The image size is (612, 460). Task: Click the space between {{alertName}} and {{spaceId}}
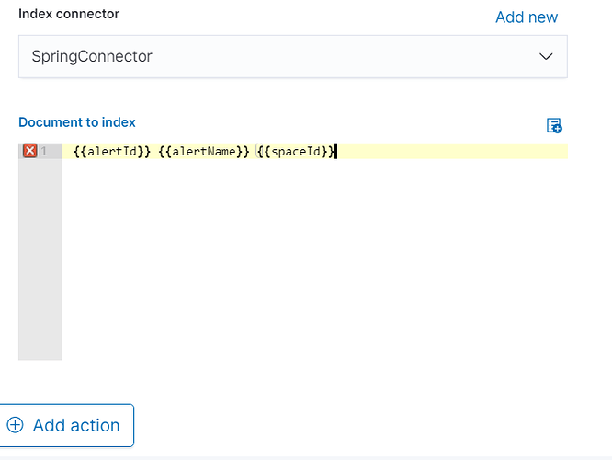(x=254, y=151)
